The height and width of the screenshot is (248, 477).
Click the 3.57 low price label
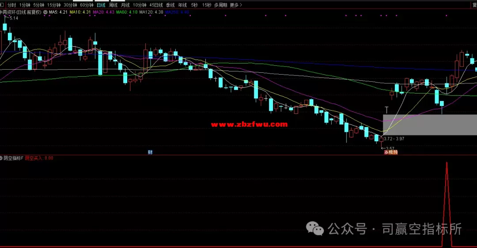click(x=390, y=148)
